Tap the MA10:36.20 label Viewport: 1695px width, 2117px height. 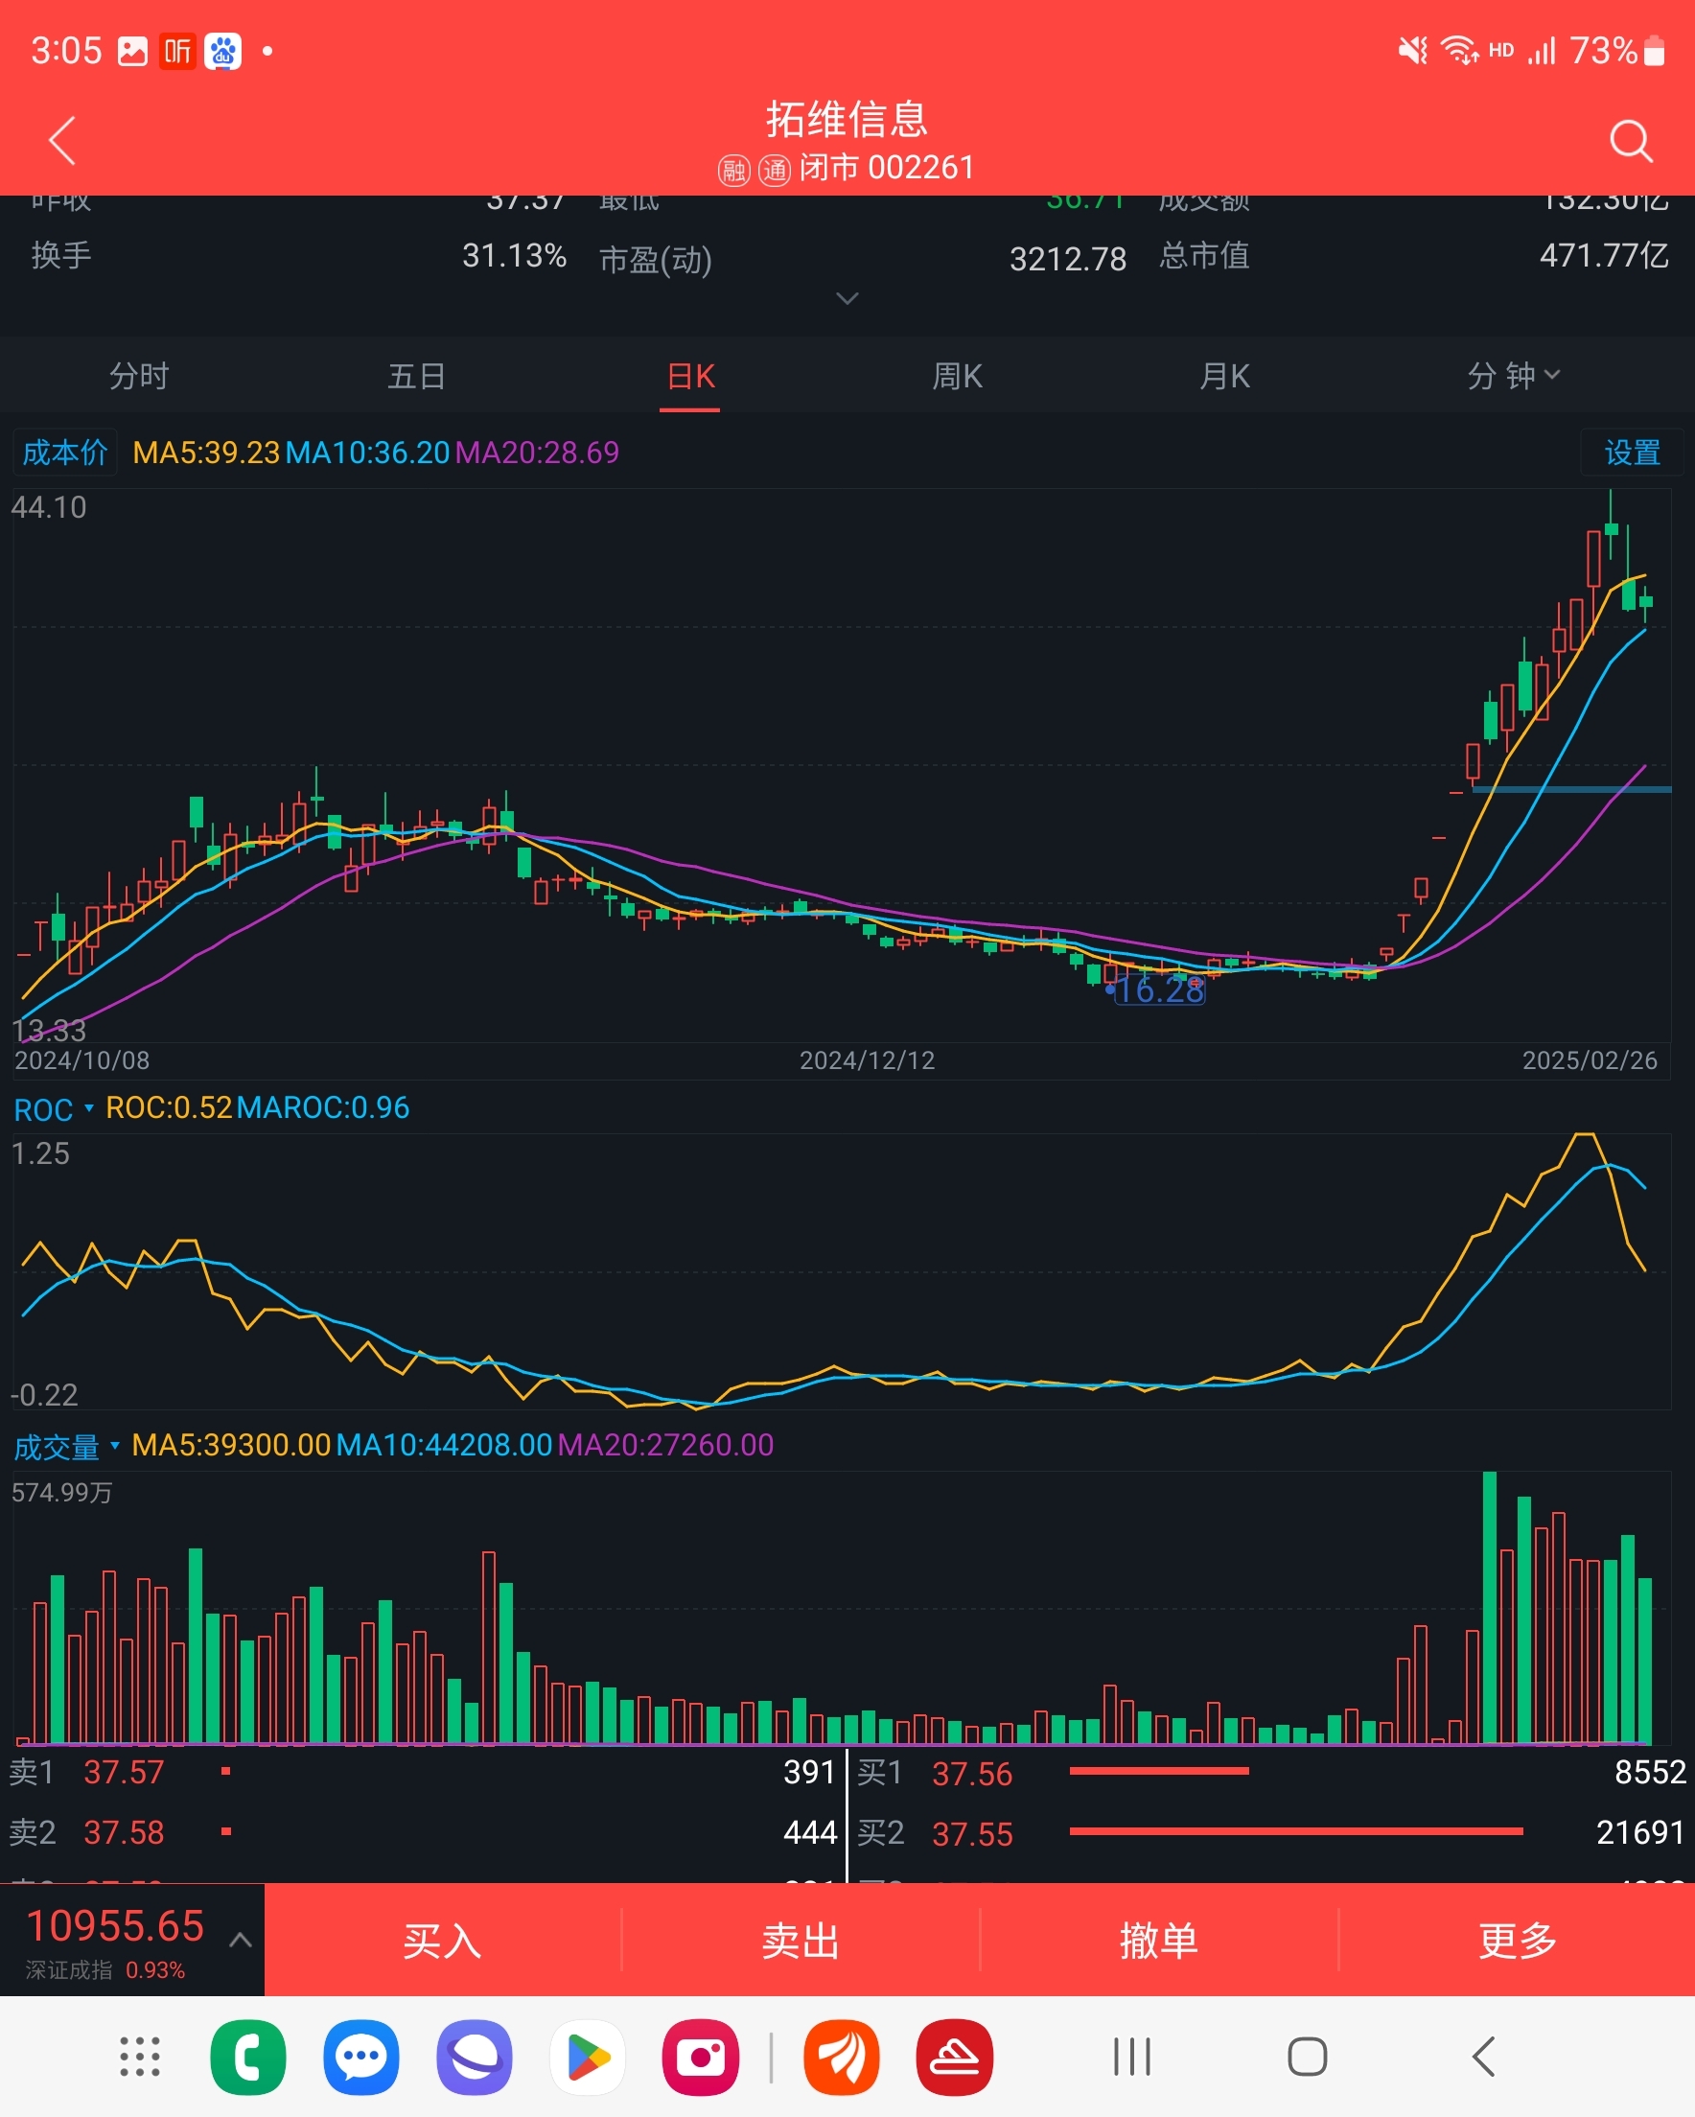coord(367,453)
